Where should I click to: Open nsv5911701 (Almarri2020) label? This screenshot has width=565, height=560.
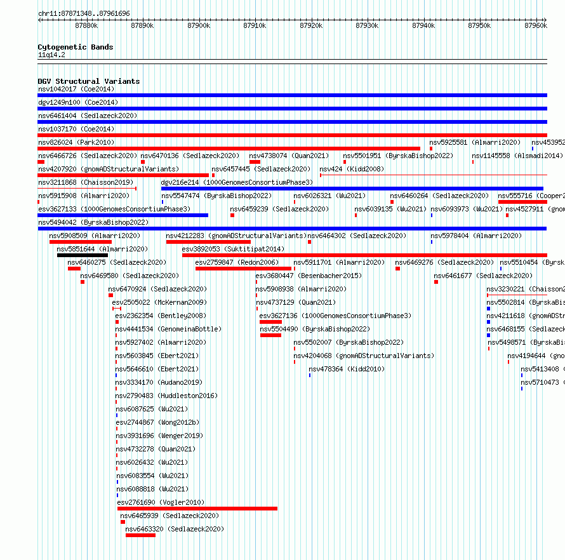click(x=339, y=262)
